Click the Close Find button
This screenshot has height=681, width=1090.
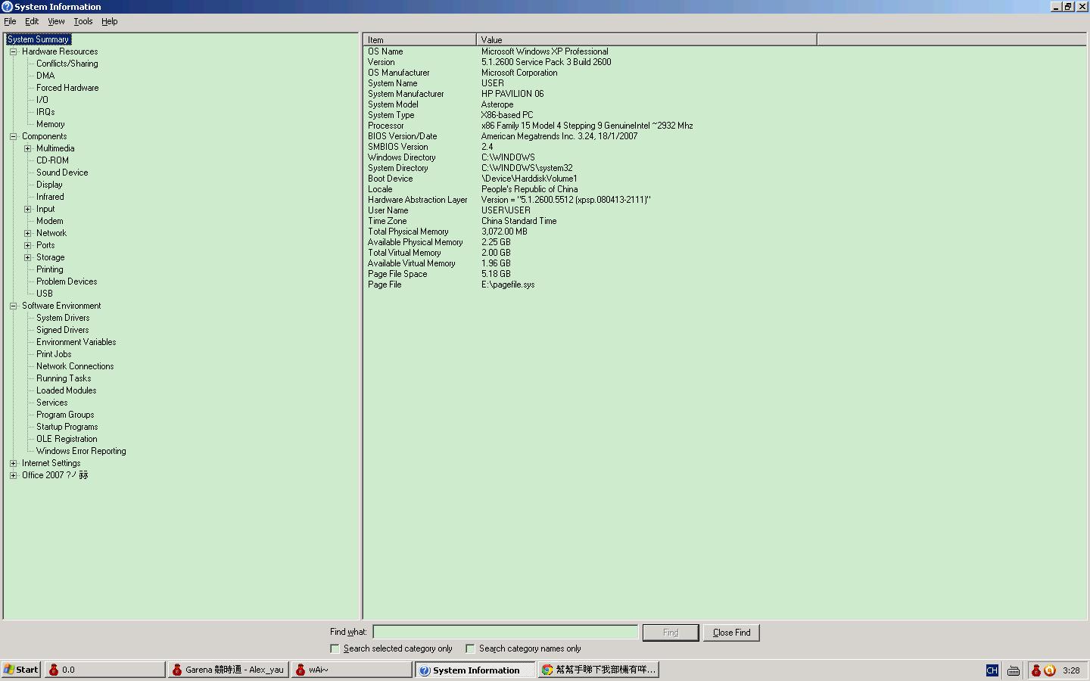pos(731,633)
